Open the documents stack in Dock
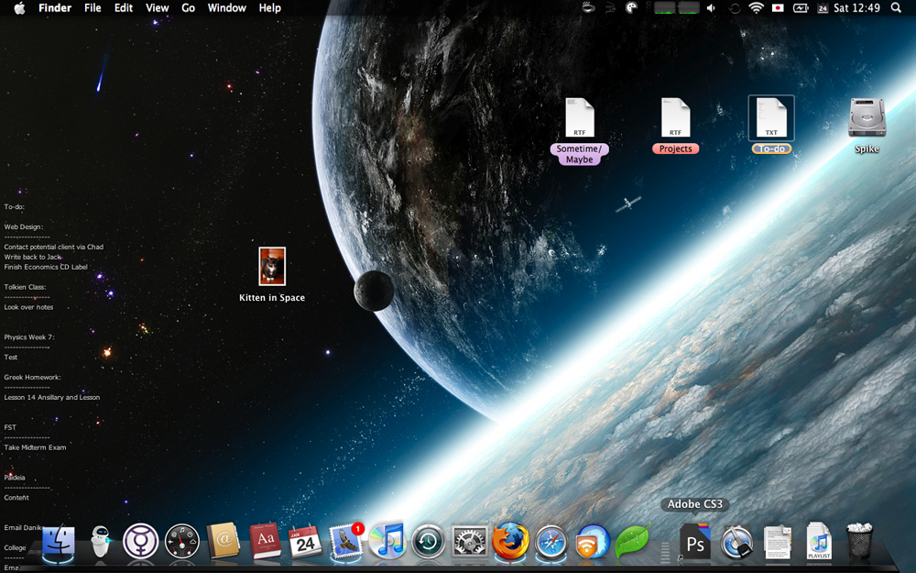 tap(778, 542)
